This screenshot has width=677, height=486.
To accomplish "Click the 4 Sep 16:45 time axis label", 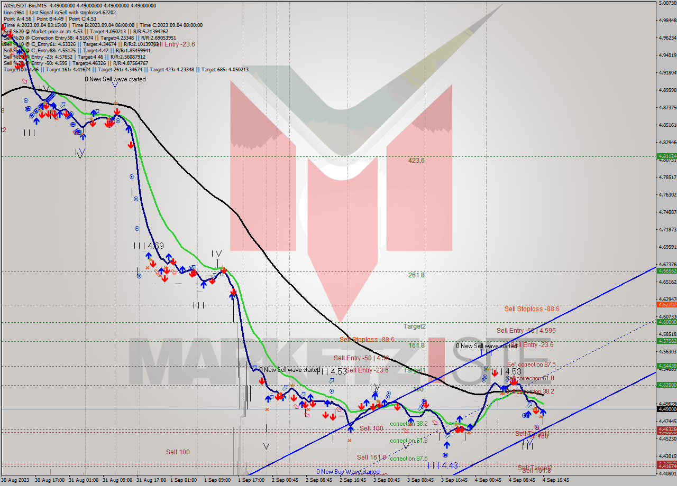I will (556, 481).
